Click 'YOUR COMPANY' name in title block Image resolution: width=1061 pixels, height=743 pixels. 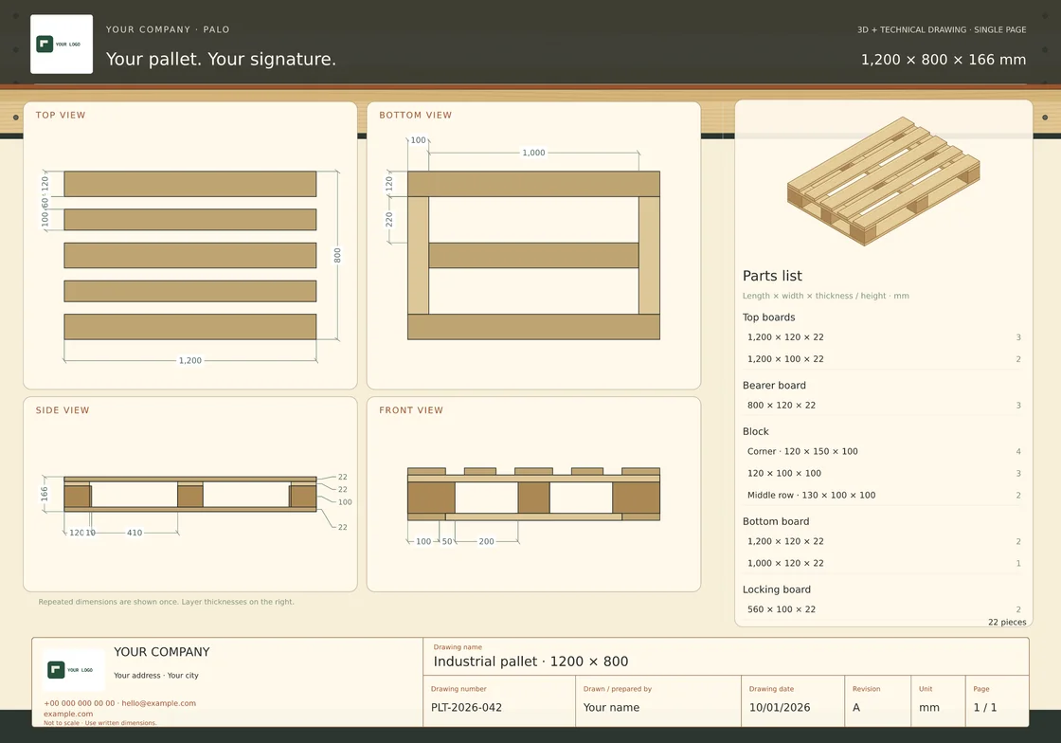[x=162, y=652]
